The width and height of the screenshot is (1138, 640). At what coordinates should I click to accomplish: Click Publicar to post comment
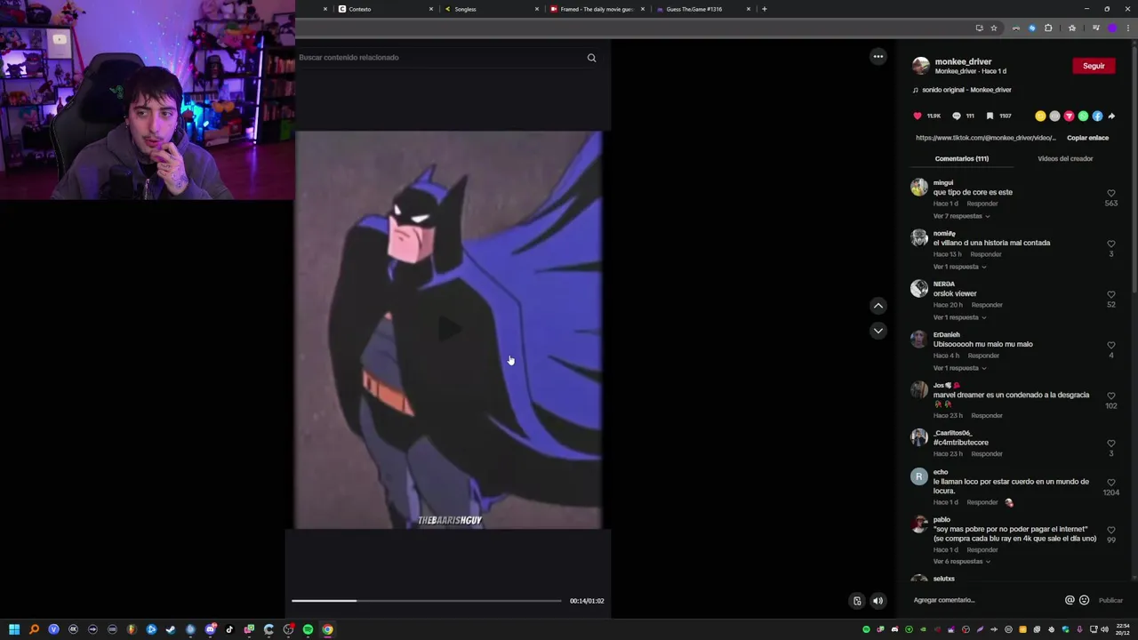click(1110, 600)
